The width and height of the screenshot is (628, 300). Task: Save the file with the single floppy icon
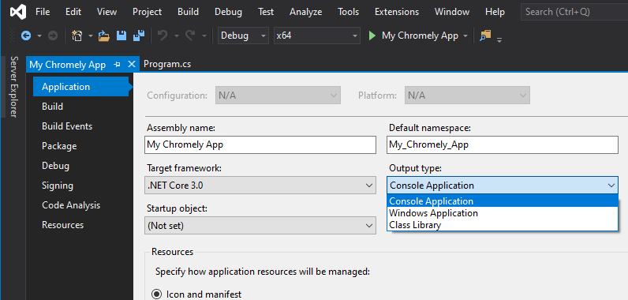121,36
